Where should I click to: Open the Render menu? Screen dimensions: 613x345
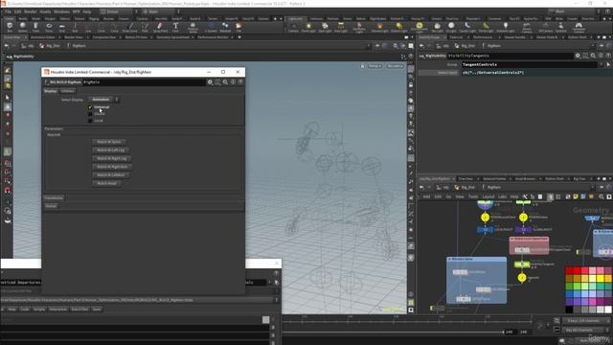(x=31, y=11)
